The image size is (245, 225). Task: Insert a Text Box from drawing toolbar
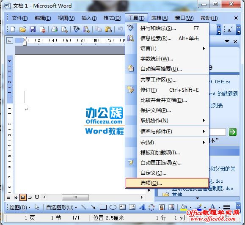click(123, 207)
